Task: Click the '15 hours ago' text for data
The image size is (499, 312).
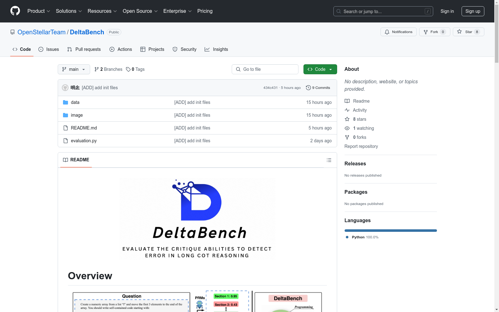Action: tap(319, 102)
